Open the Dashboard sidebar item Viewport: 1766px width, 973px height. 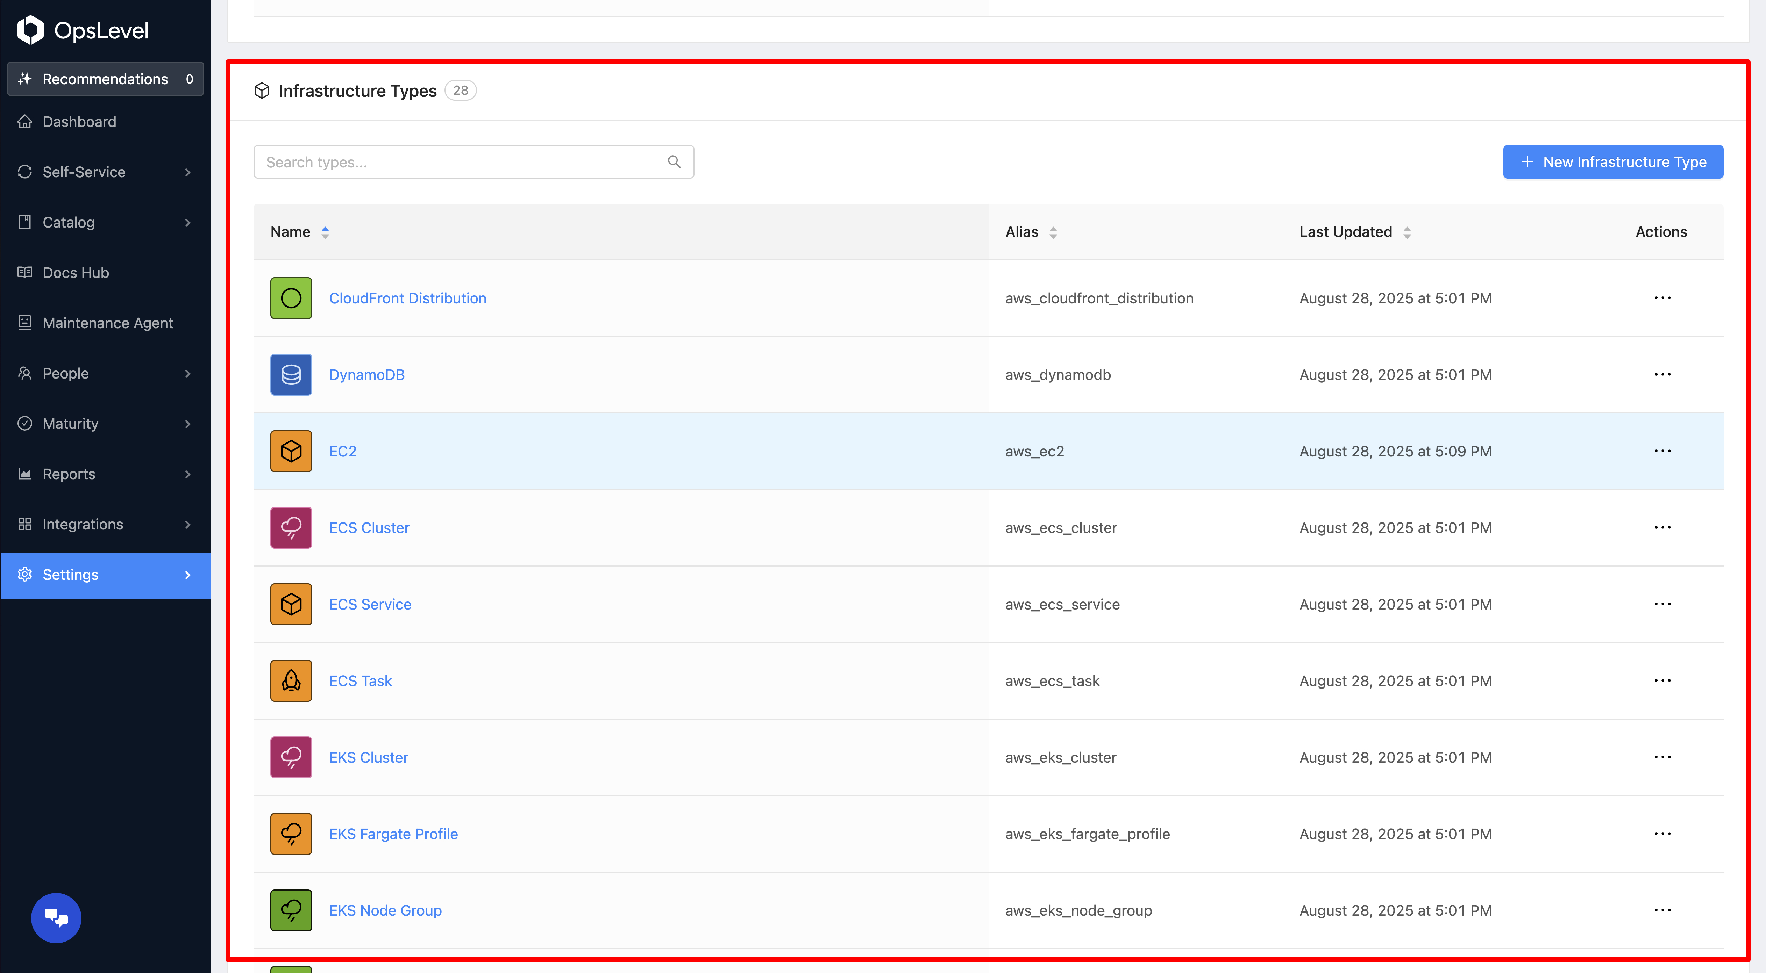[x=79, y=121]
